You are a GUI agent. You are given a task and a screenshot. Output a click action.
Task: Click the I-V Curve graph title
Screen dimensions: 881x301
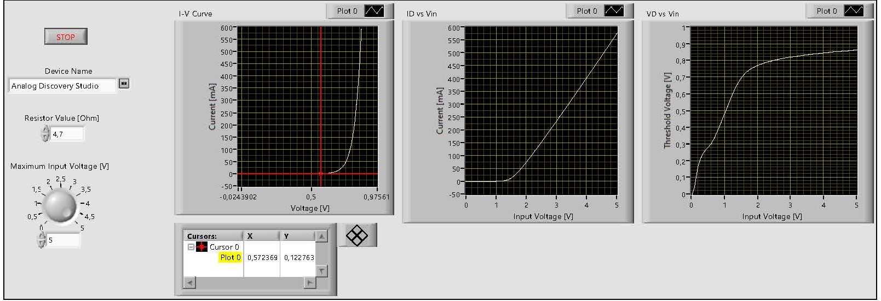(x=195, y=14)
